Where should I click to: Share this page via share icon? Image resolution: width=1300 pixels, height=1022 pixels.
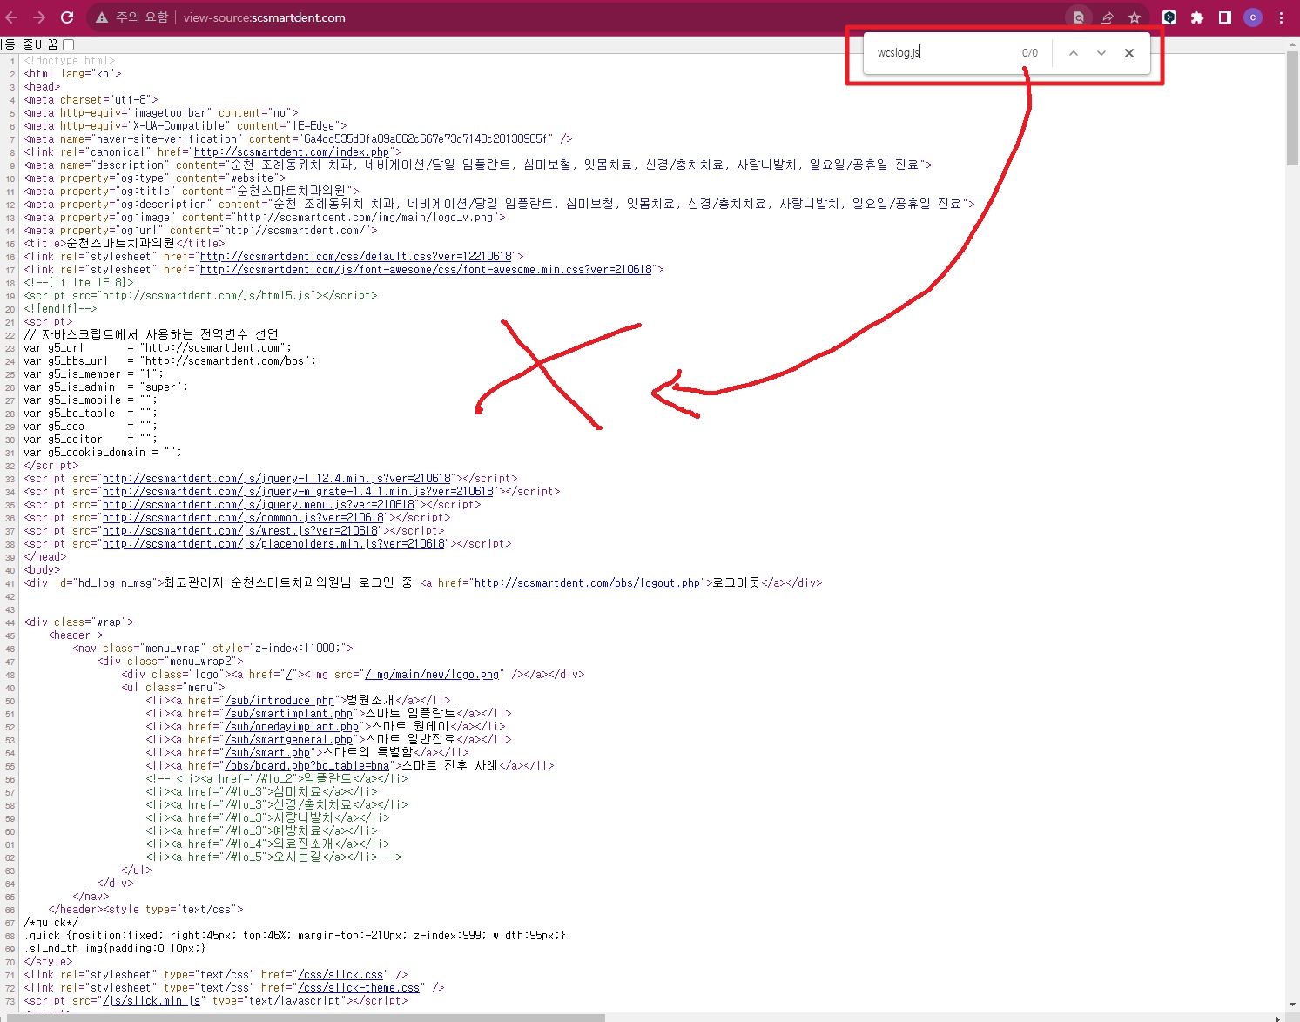[x=1107, y=17]
